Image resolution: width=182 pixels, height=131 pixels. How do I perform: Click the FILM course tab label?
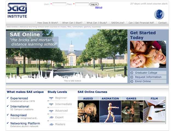[x=154, y=99]
